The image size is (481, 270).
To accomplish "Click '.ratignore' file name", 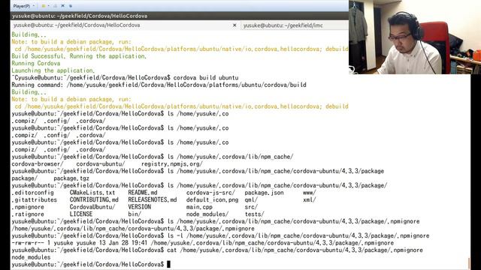I will click(x=28, y=214).
